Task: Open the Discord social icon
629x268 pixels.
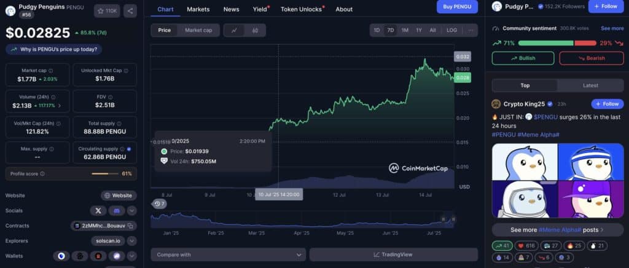Action: 117,211
